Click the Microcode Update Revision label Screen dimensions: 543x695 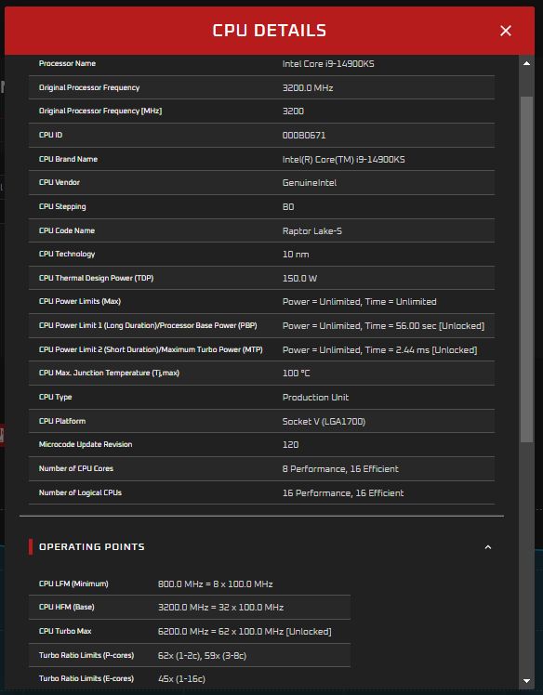pyautogui.click(x=86, y=444)
